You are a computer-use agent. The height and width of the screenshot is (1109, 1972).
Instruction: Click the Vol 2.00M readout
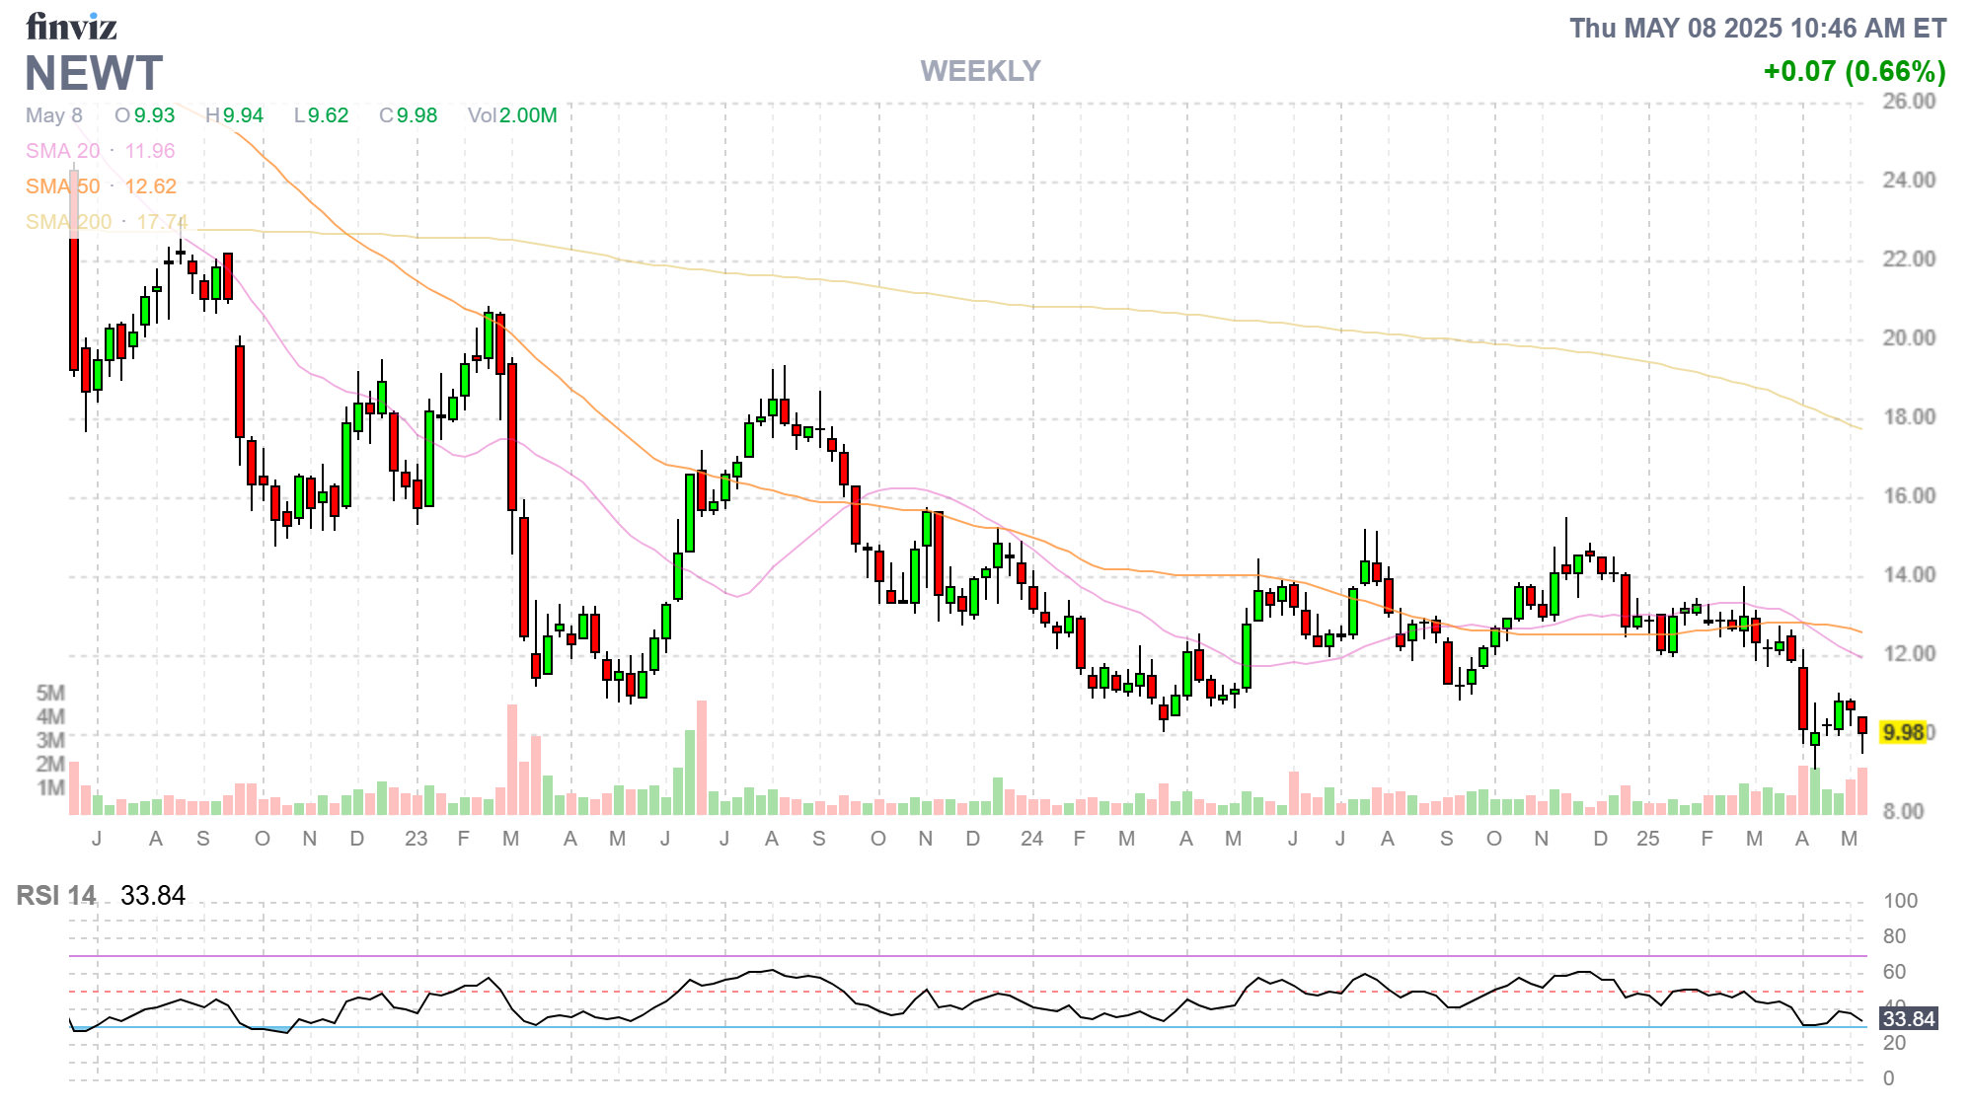(512, 115)
